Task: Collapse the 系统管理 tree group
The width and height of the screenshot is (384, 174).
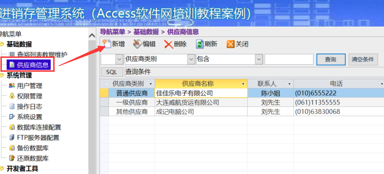Action: click(19, 75)
